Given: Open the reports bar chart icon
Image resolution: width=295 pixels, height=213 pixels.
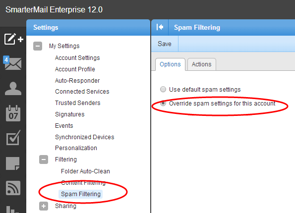Looking at the screenshot, I should 12,209.
